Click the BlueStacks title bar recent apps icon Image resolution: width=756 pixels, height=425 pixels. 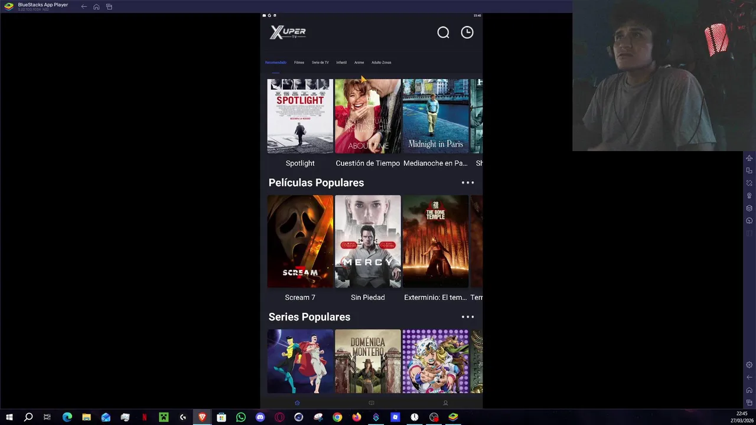(109, 6)
